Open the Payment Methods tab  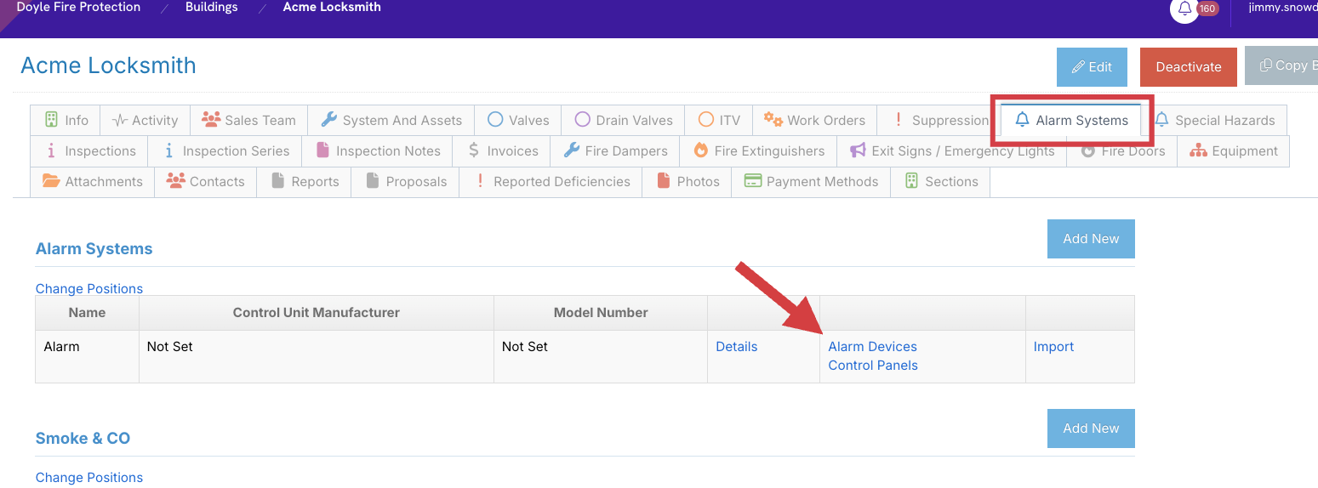pos(811,181)
